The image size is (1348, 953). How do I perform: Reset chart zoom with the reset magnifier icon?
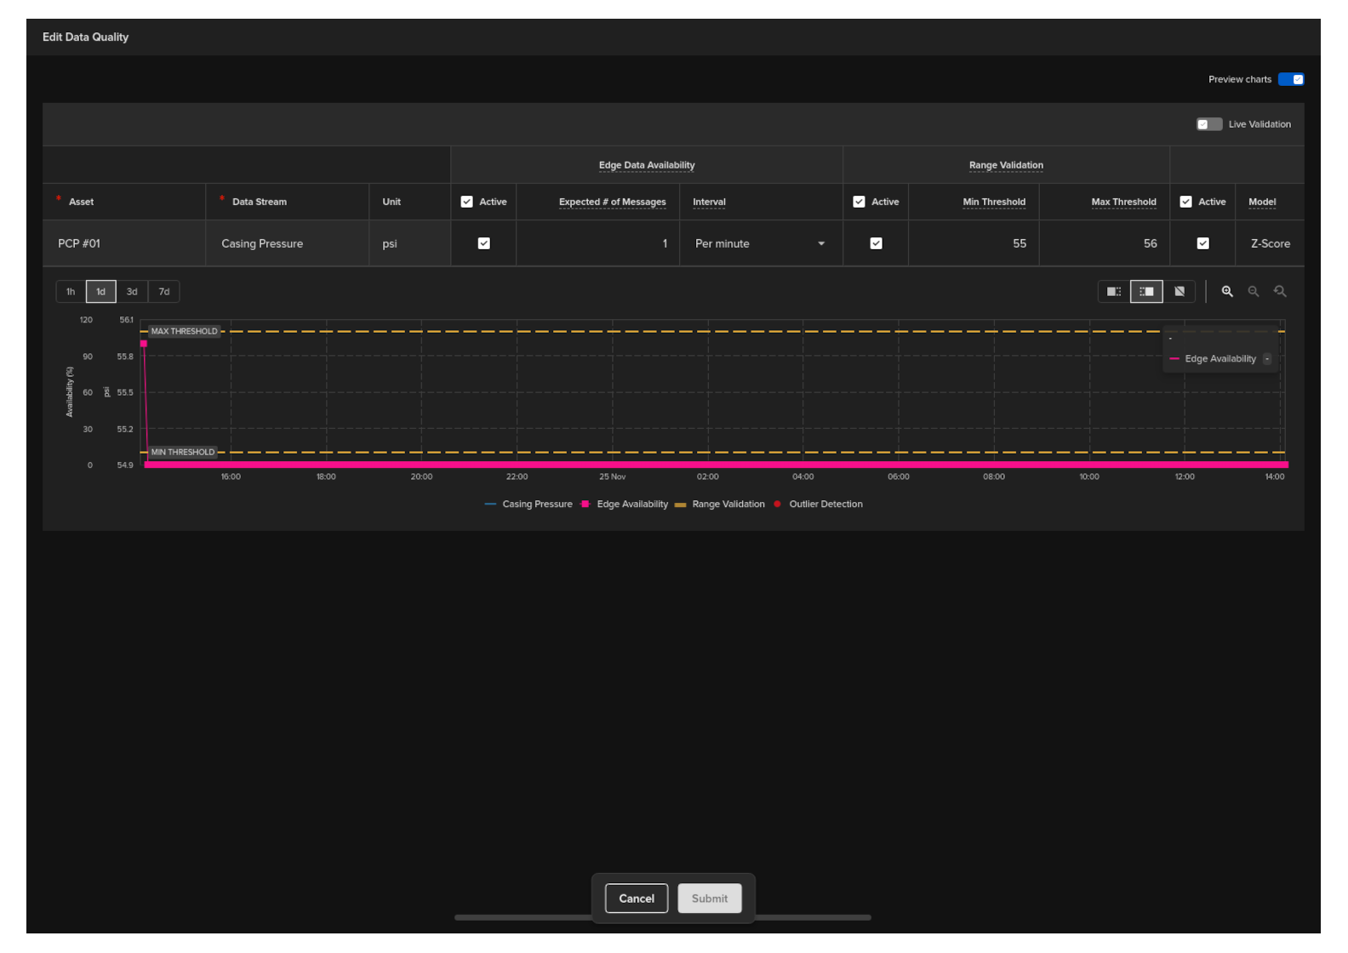click(1280, 292)
